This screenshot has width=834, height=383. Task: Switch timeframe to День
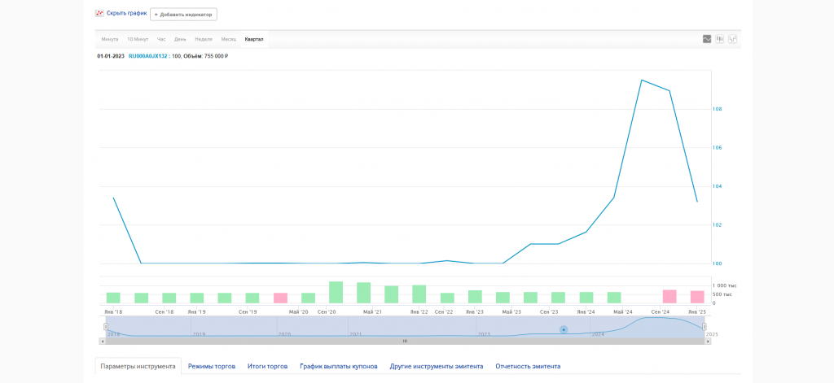coord(180,39)
